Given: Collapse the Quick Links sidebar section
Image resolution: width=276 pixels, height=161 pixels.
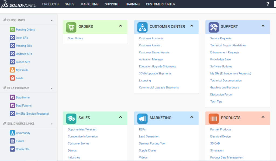Looking at the screenshot, I should [51, 20].
